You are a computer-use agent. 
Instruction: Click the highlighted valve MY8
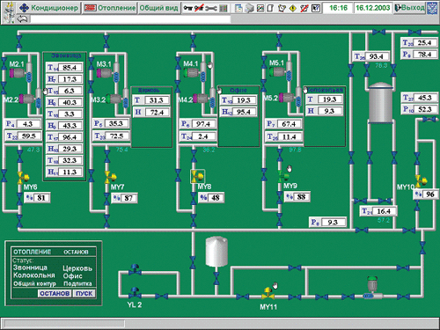tap(197, 176)
